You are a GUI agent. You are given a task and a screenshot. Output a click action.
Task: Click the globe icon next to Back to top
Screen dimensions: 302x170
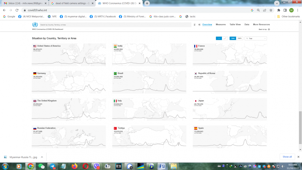pos(269,29)
